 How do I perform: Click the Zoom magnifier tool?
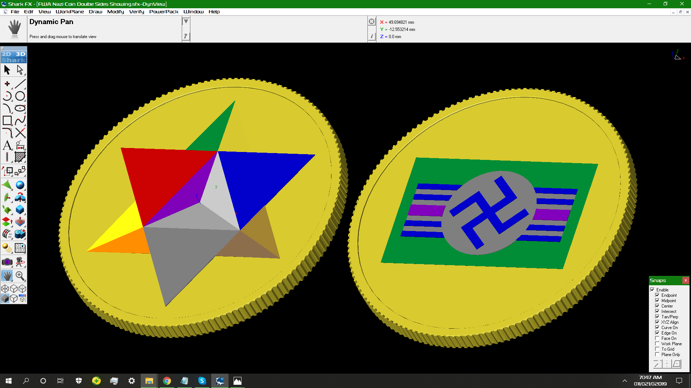20,276
